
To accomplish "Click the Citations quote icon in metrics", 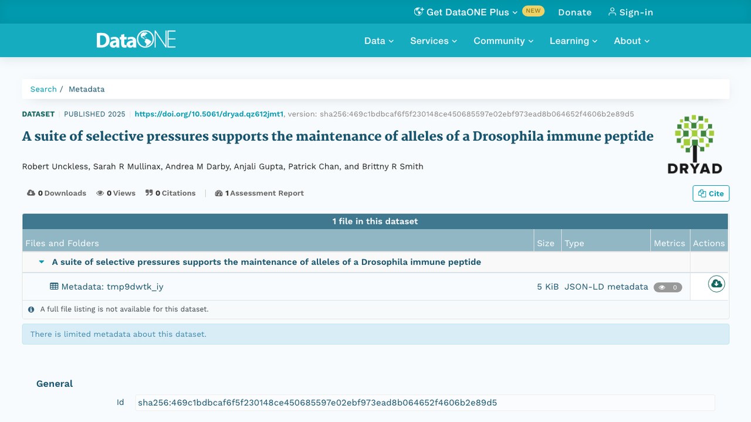I will click(x=149, y=193).
